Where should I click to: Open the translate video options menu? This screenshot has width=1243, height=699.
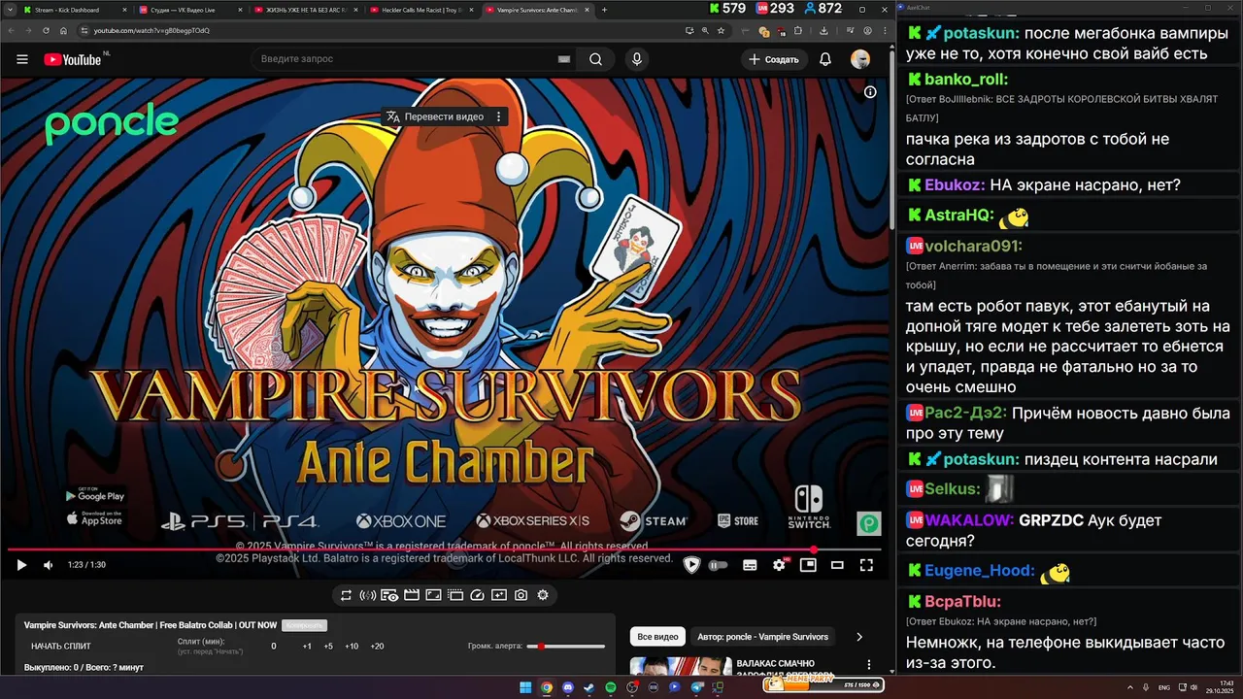[x=499, y=116]
